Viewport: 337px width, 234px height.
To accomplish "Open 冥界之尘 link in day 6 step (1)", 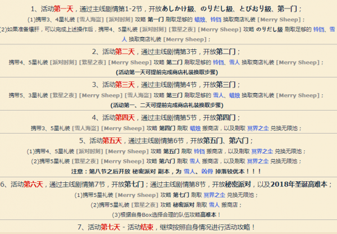I will coord(215,195).
